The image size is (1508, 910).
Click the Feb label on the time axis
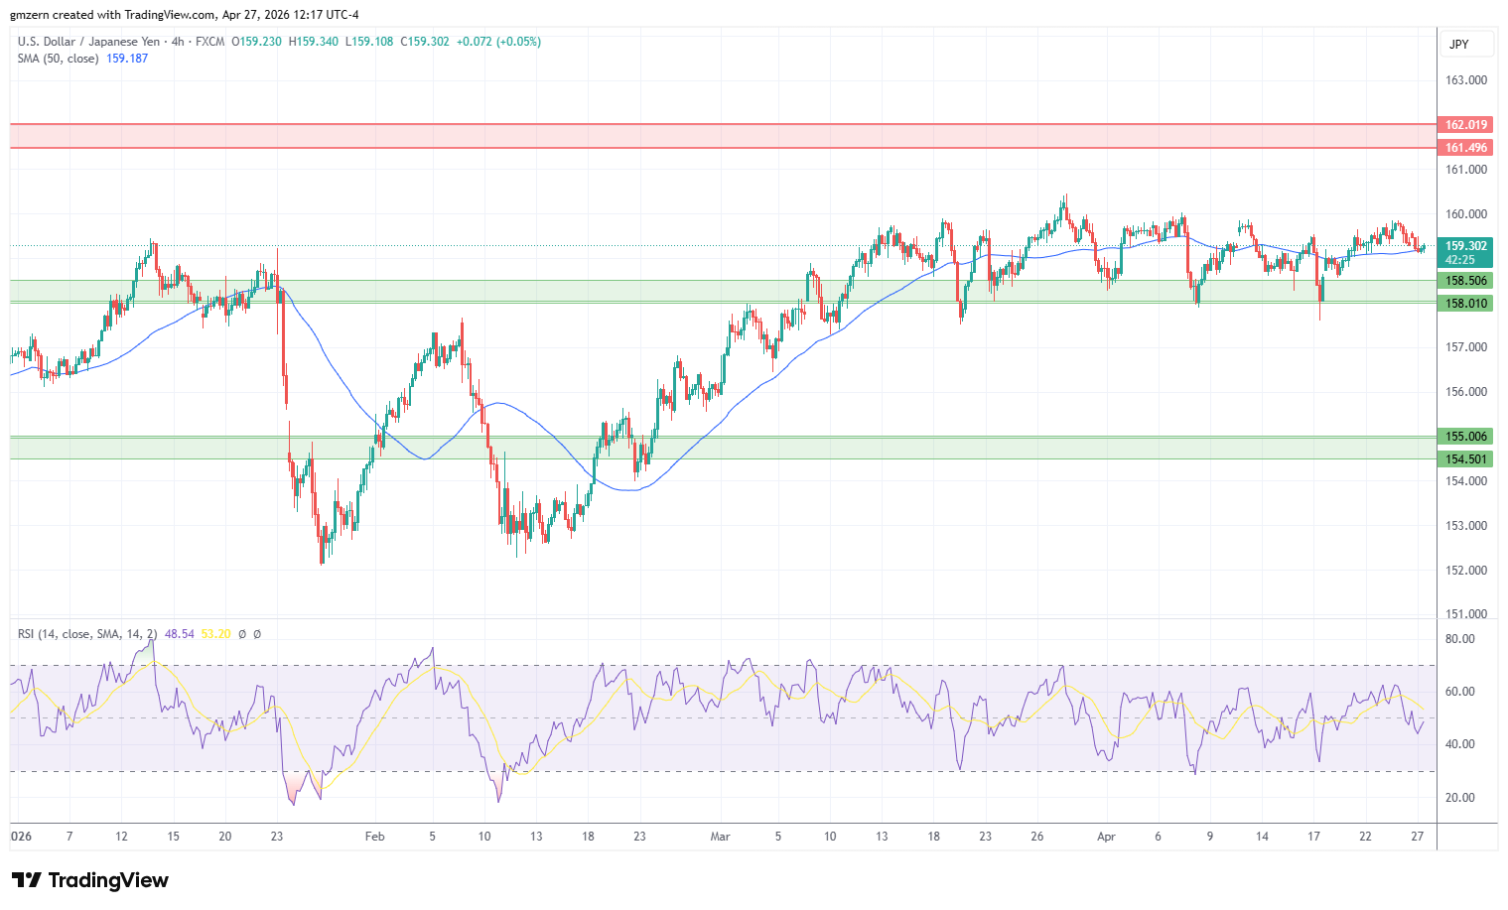[374, 837]
